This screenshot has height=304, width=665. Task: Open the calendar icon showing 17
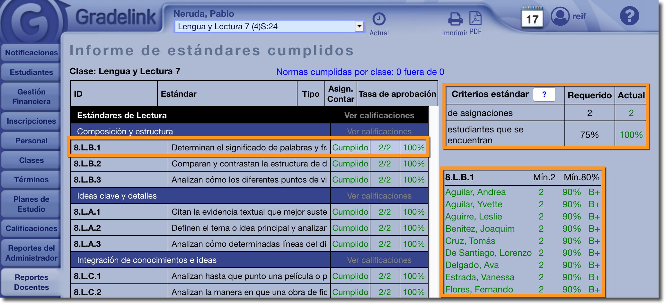[532, 18]
